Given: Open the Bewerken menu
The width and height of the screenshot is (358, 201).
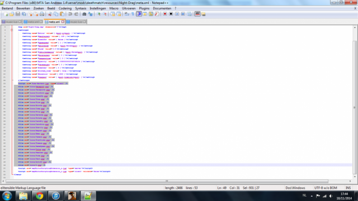Looking at the screenshot, I should pyautogui.click(x=23, y=8).
